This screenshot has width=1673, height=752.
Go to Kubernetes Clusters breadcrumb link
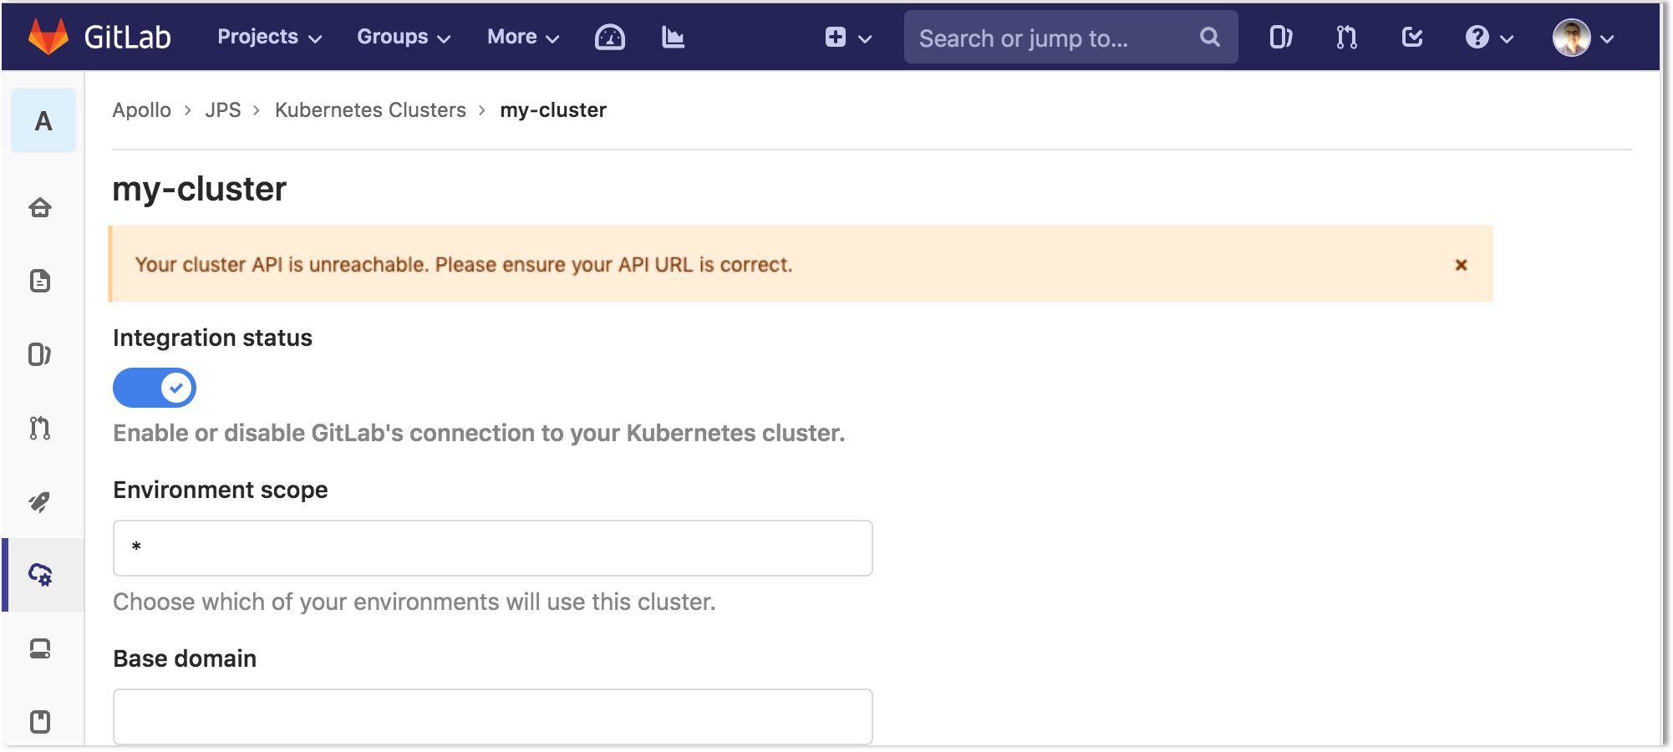tap(370, 110)
